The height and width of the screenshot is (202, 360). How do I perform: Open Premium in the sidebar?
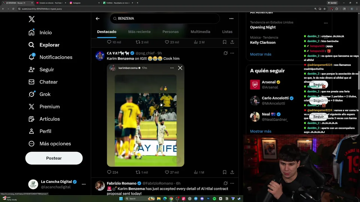point(44,107)
